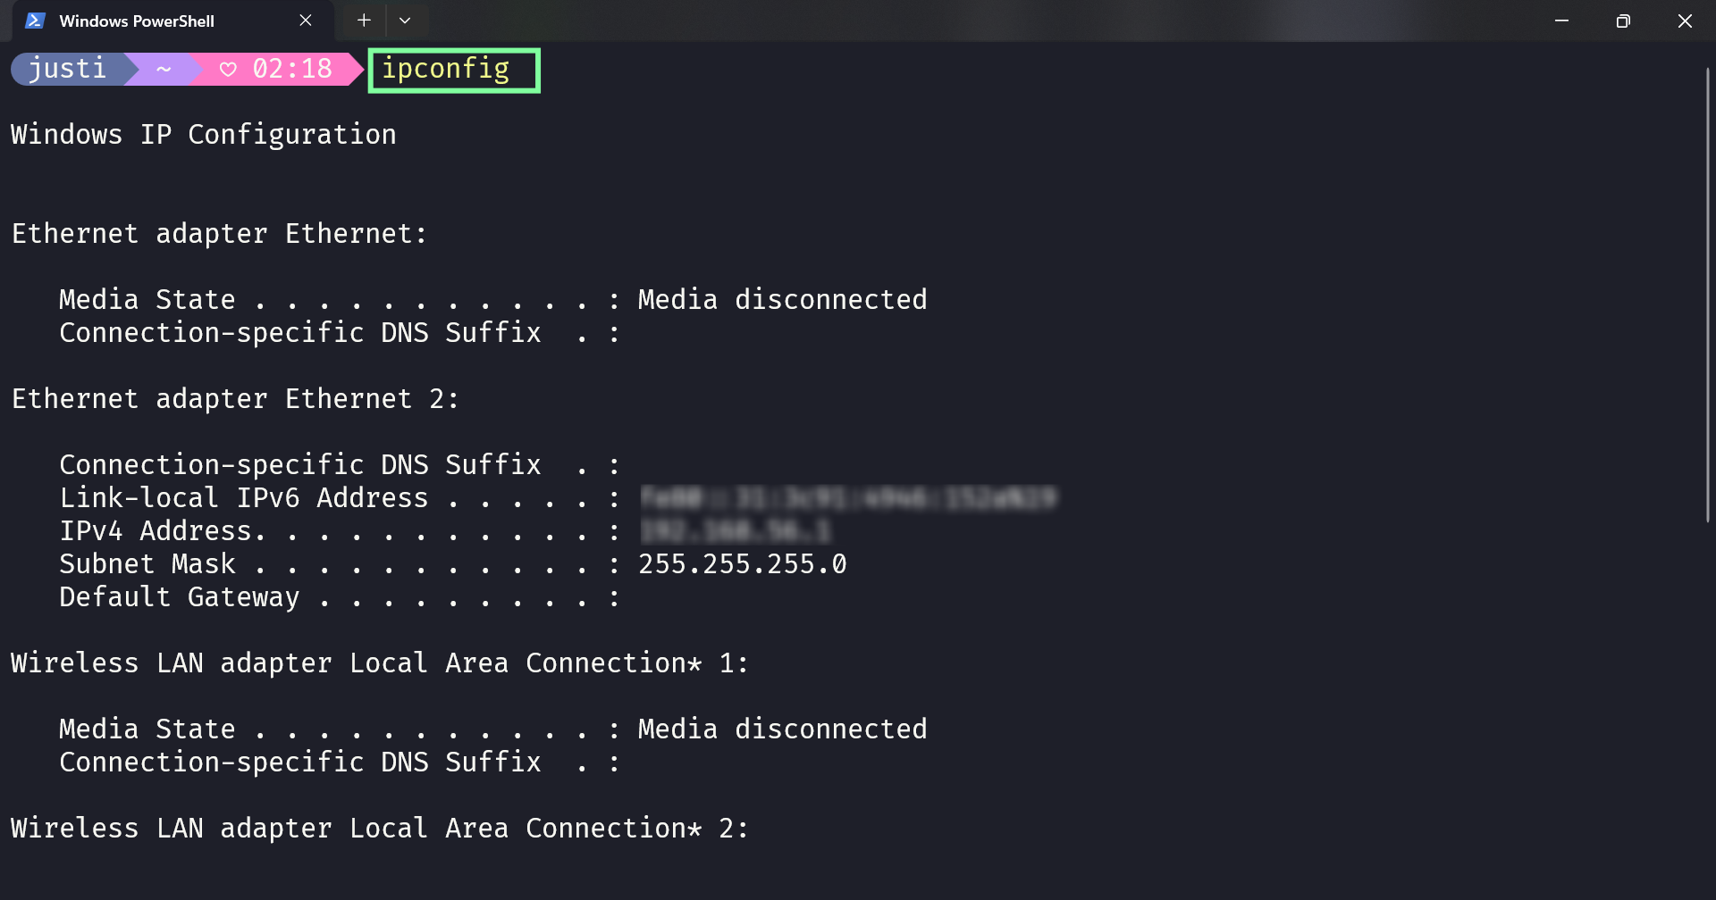Click the Media disconnected status text
This screenshot has width=1716, height=900.
click(x=782, y=299)
